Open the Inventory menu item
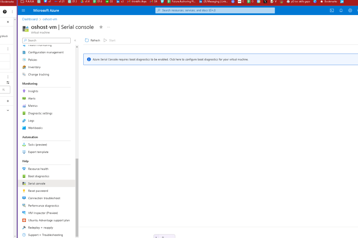Image resolution: width=358 pixels, height=238 pixels. [x=34, y=67]
